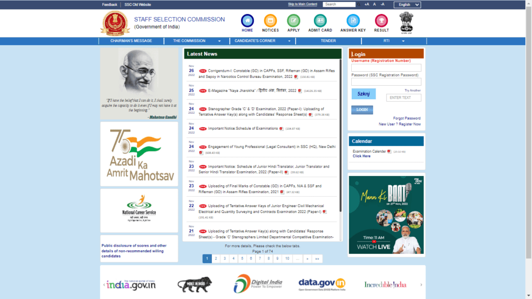Viewport: 532px width, 299px height.
Task: Decrease font size with -A
Action: coord(382,4)
